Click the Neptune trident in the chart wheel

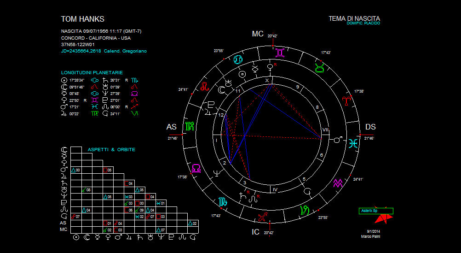point(217,173)
